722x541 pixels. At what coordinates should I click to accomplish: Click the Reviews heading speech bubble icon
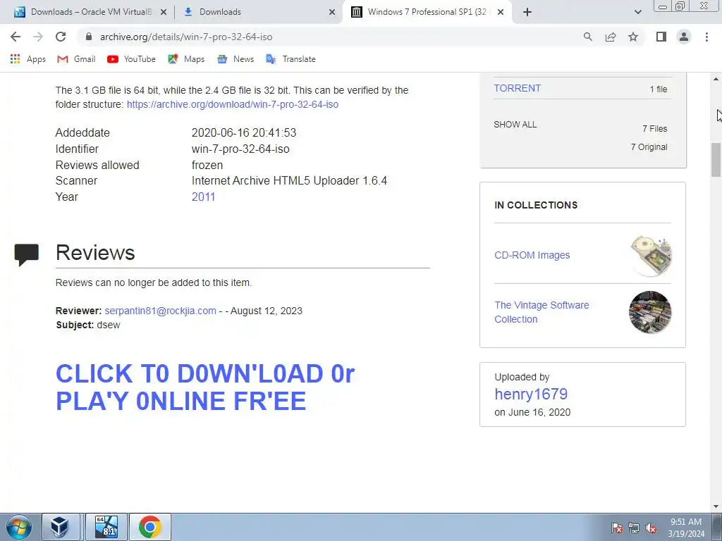(x=27, y=255)
